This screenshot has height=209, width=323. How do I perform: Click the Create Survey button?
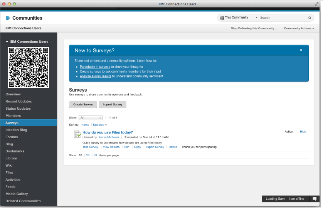click(x=83, y=105)
